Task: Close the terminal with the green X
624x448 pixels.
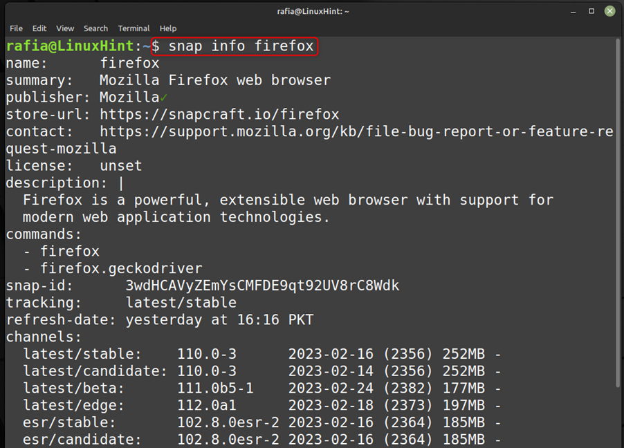Action: 609,11
